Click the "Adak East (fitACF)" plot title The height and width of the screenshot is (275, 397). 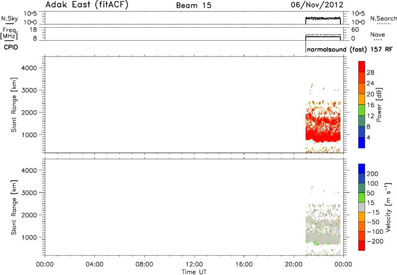coord(87,4)
